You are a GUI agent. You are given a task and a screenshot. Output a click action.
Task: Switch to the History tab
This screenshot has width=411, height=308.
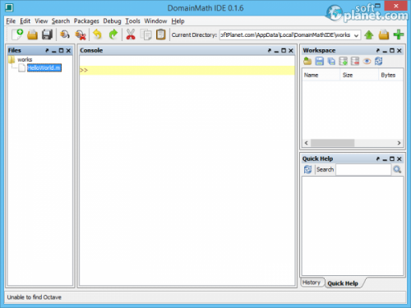coord(312,283)
